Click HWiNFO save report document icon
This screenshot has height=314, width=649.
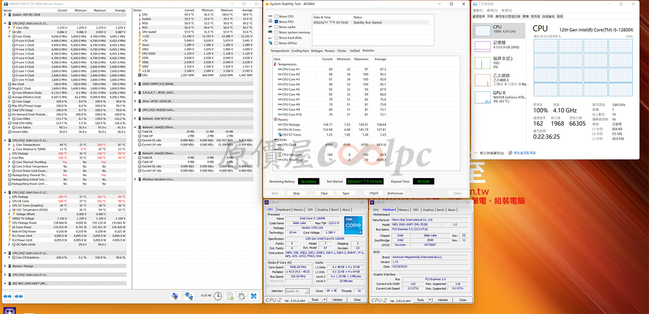pos(230,296)
